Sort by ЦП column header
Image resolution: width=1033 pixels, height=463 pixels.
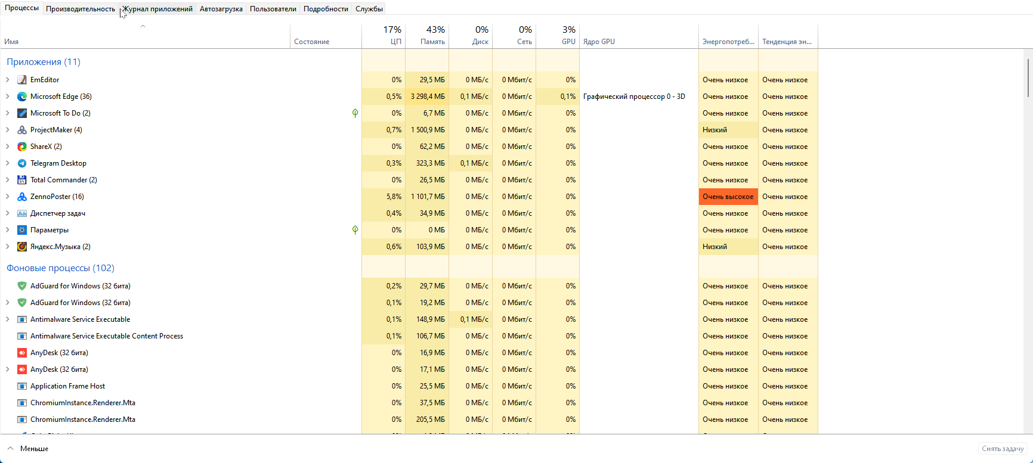pyautogui.click(x=383, y=36)
